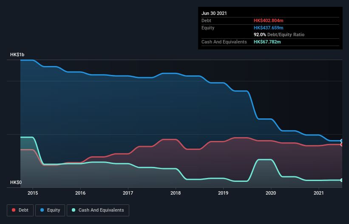Screen dimensions: 349x224
Task: Click Cash And Equivalents label in tooltip
Action: 224,42
